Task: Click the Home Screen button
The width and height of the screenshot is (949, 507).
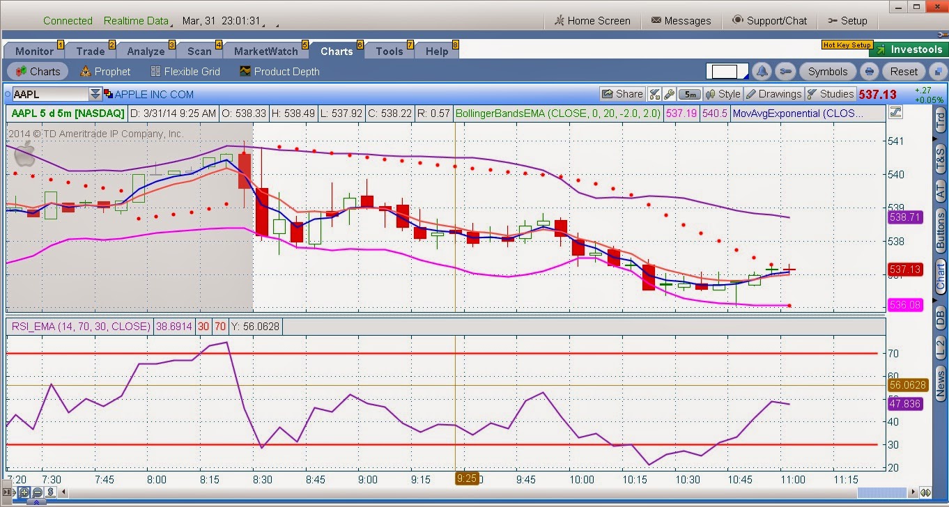Action: click(592, 21)
